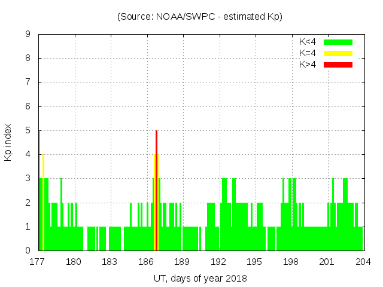
Task: Click the green K<4 legend swatch
Action: [x=338, y=42]
